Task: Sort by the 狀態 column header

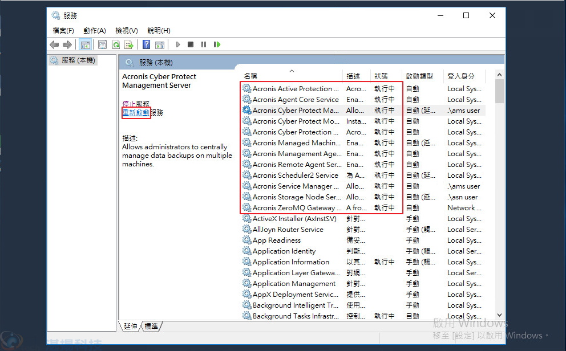Action: (x=387, y=76)
